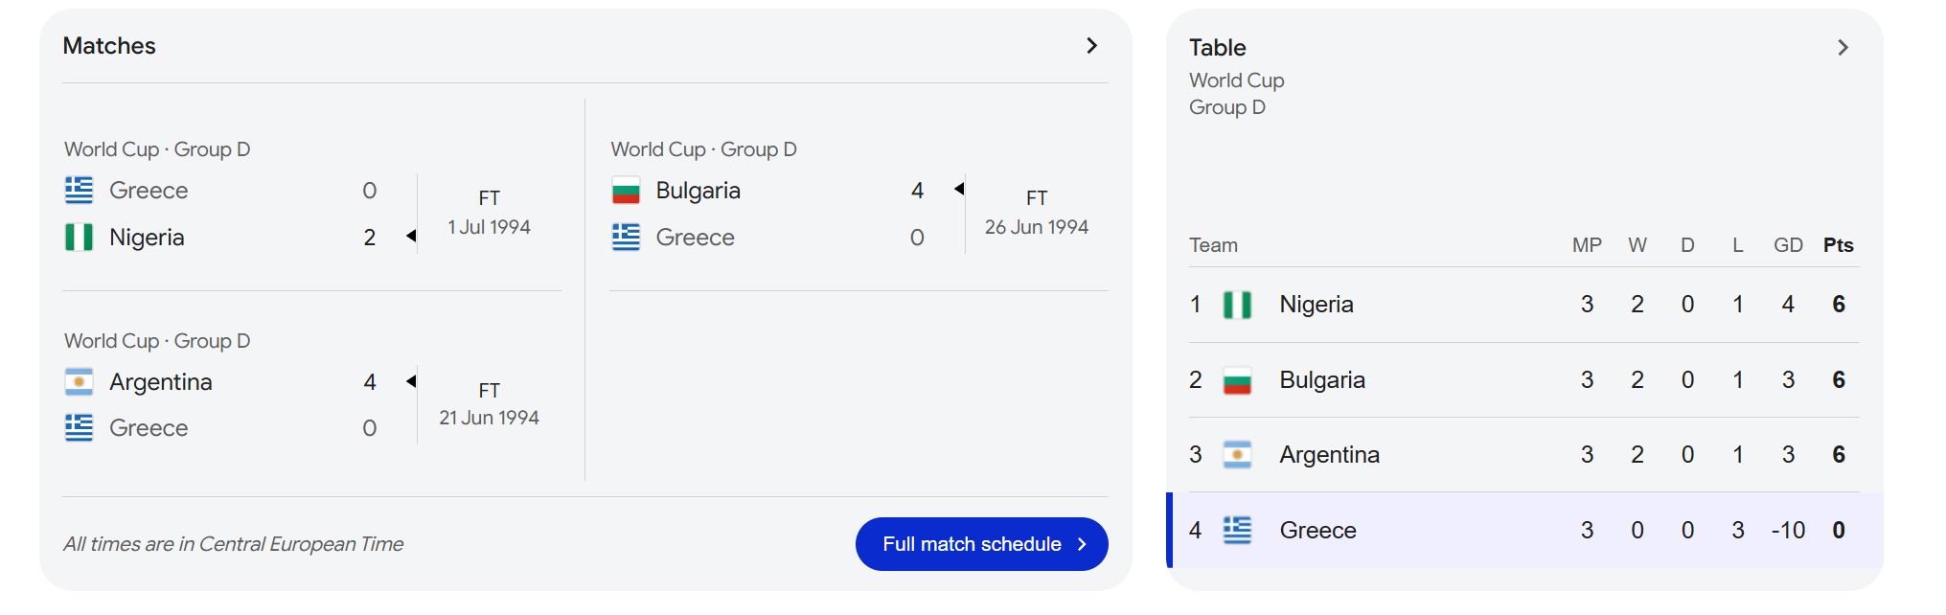The height and width of the screenshot is (615, 1946).
Task: Select the Argentina team name in the table
Action: click(x=1330, y=455)
